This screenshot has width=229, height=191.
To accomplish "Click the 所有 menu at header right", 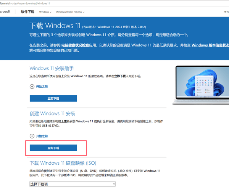I will click(226, 12).
